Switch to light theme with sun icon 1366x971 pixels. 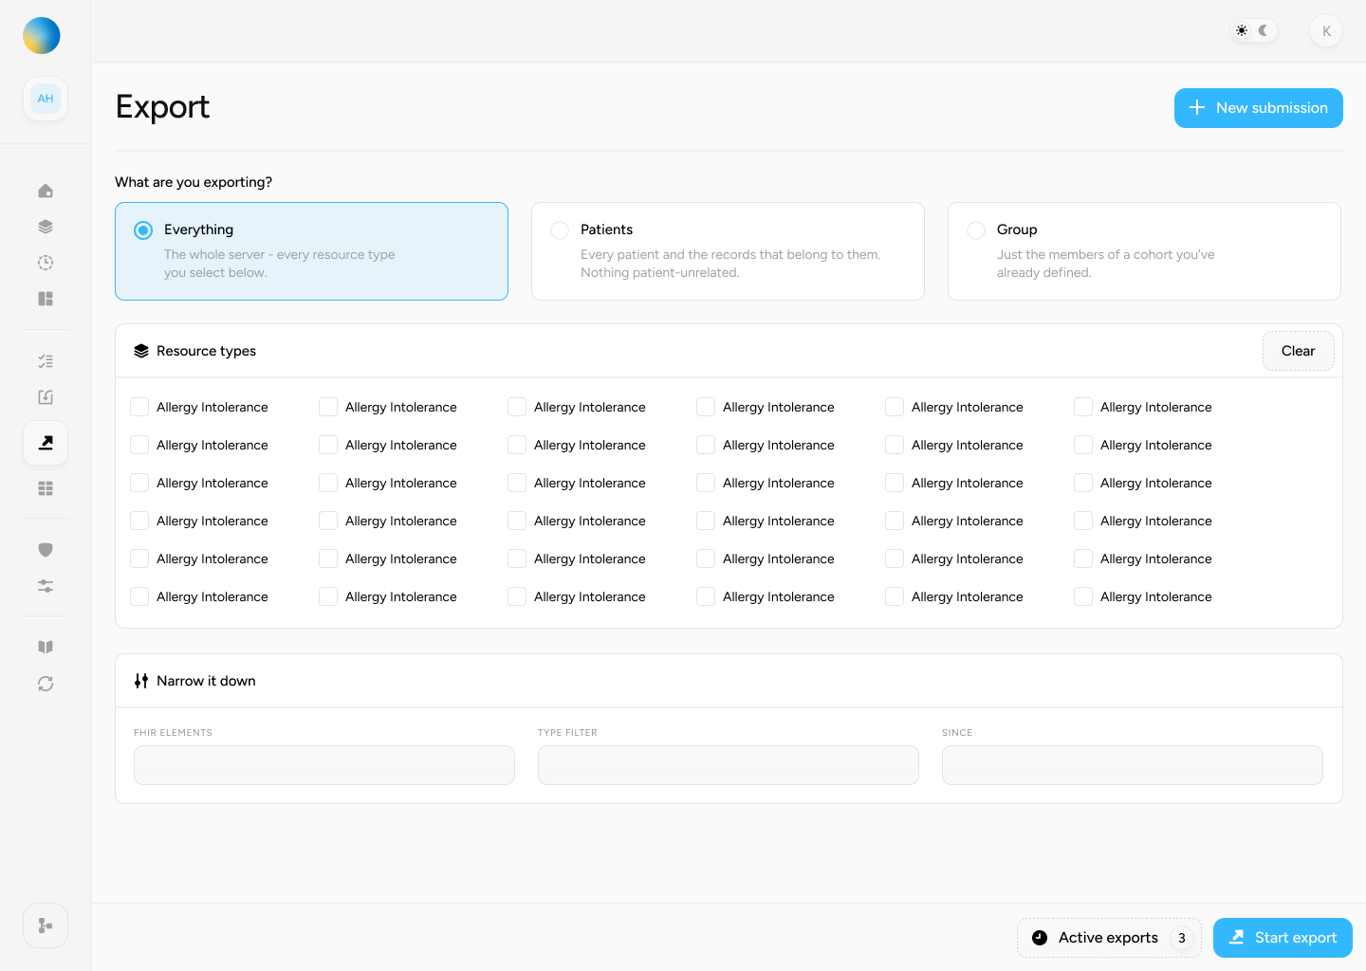pyautogui.click(x=1242, y=30)
